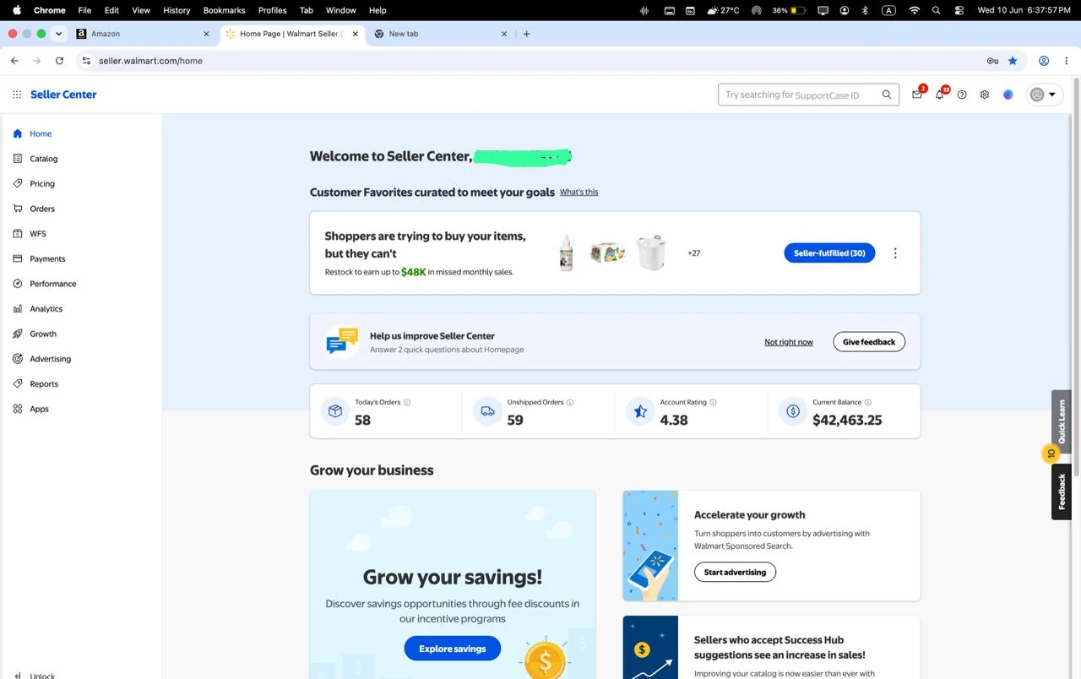This screenshot has width=1081, height=679.
Task: Open the three-dot menu on restock card
Action: tap(895, 253)
